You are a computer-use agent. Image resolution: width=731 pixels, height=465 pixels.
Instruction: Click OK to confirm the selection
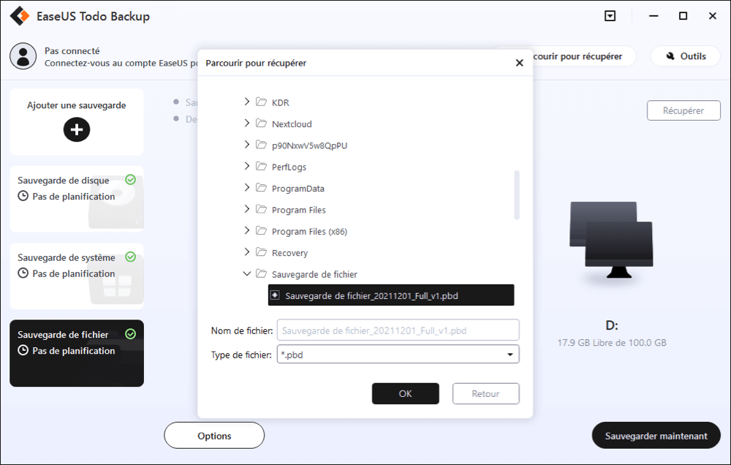pyautogui.click(x=405, y=393)
